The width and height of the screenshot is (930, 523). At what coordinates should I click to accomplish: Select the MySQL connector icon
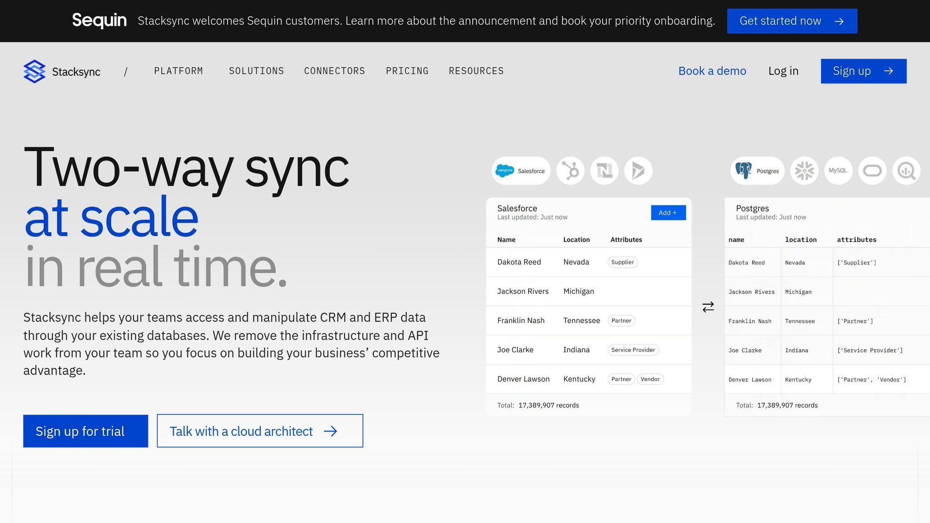838,171
